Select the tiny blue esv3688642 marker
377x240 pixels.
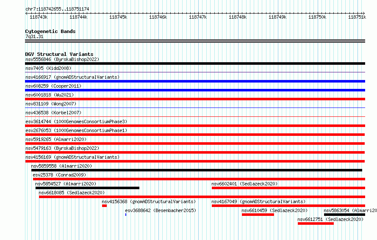126,215
